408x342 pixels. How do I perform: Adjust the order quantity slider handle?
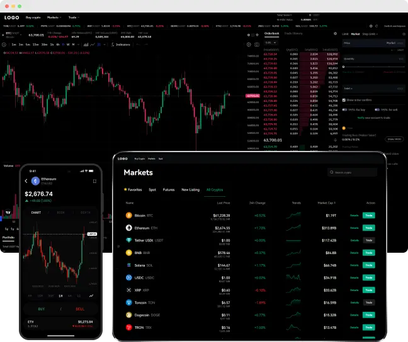coord(344,67)
